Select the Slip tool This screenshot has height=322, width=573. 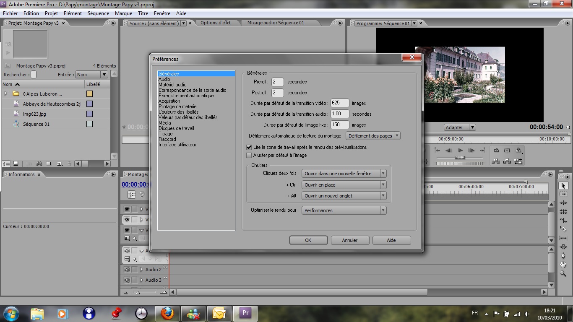coord(563,238)
